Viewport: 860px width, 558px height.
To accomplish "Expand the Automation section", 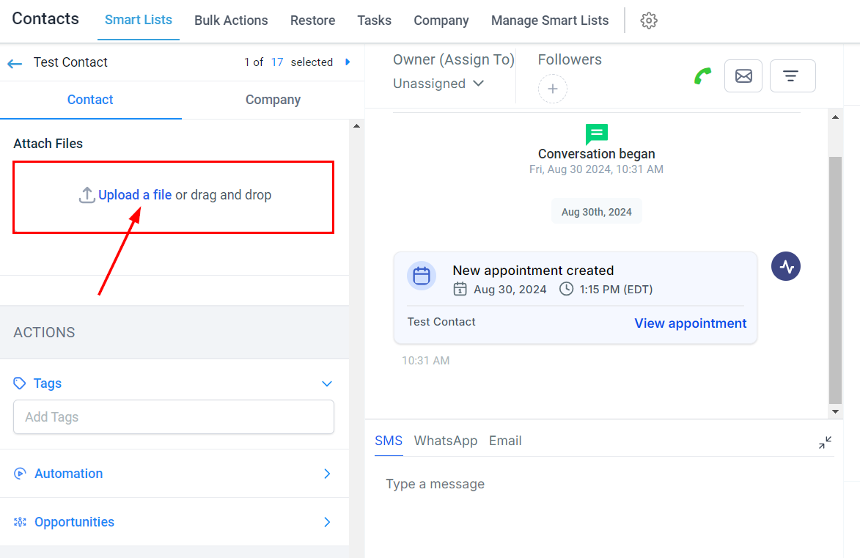I will point(327,474).
